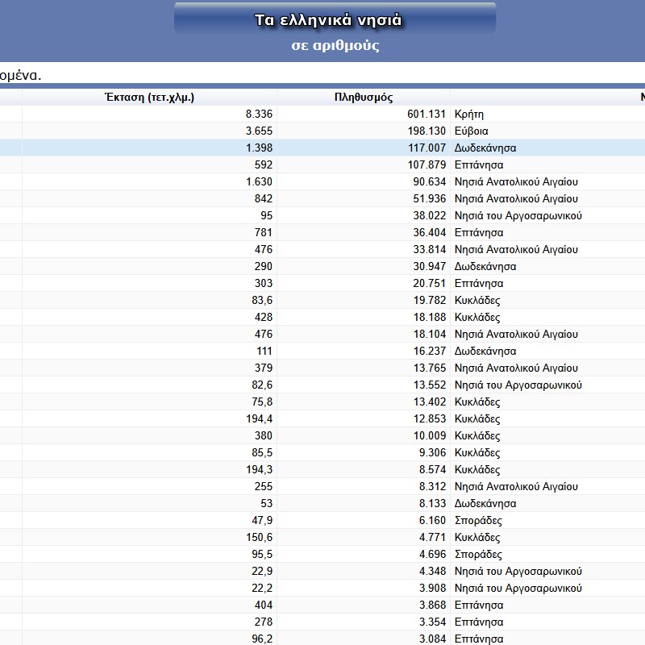Click area value 75,8
The height and width of the screenshot is (645, 645).
(262, 402)
